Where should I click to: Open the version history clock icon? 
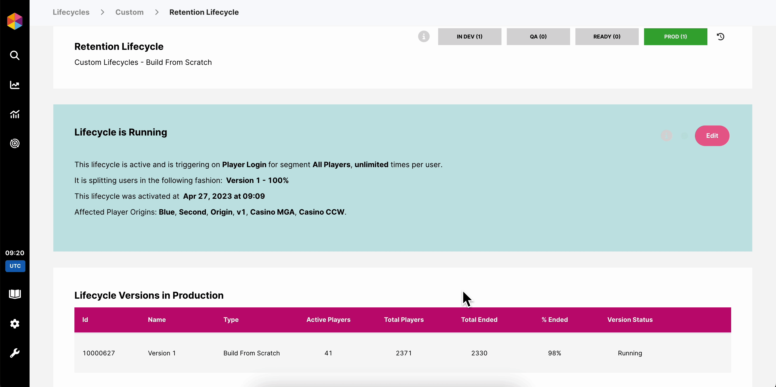point(721,37)
